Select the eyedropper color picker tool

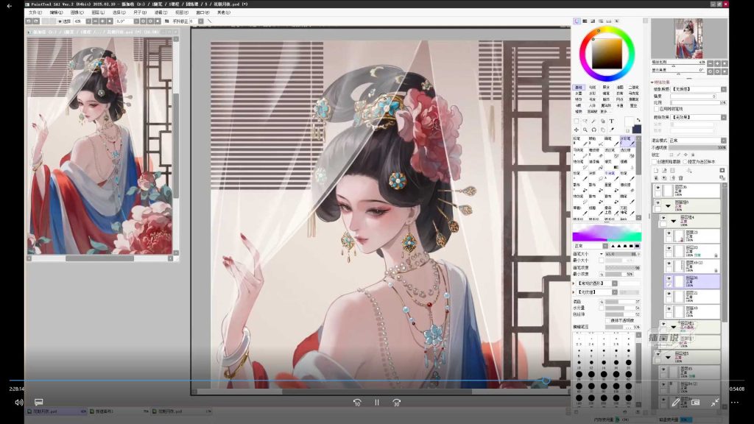click(x=612, y=130)
